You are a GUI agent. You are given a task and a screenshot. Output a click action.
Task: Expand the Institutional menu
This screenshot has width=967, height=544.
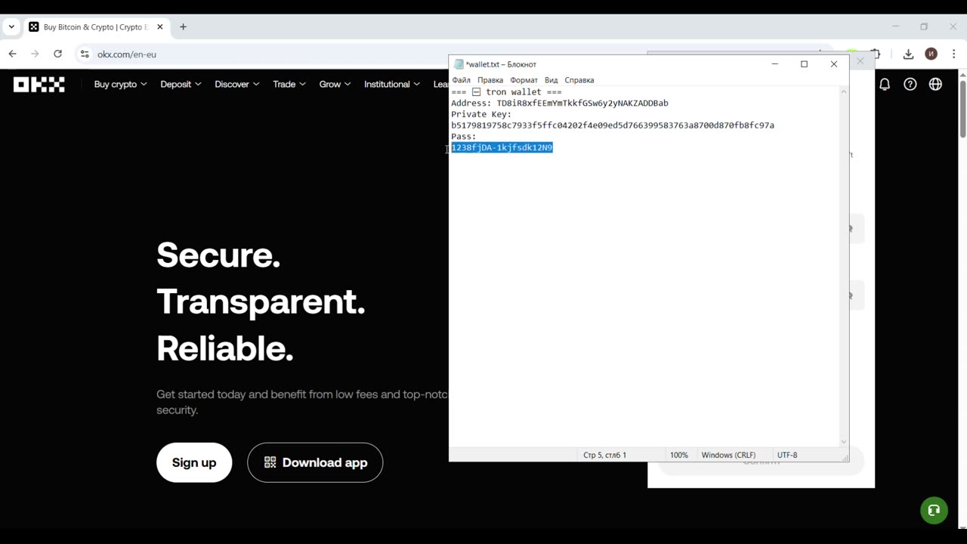click(x=391, y=84)
